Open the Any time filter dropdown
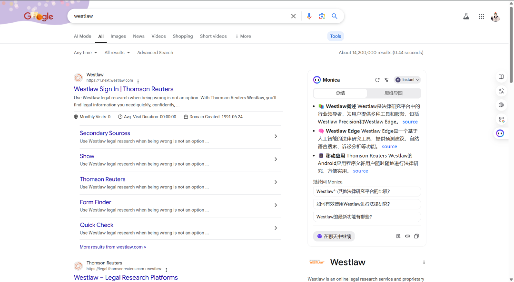The width and height of the screenshot is (514, 282). (x=85, y=52)
